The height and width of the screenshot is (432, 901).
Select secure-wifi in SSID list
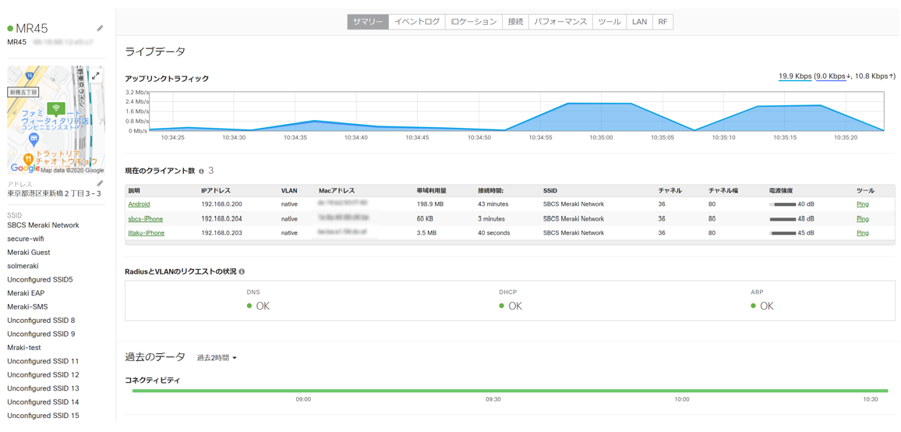coord(26,239)
